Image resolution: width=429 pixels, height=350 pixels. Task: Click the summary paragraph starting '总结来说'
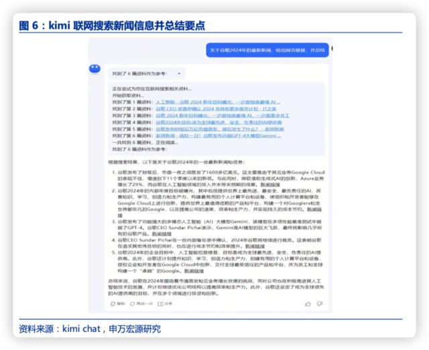216,287
